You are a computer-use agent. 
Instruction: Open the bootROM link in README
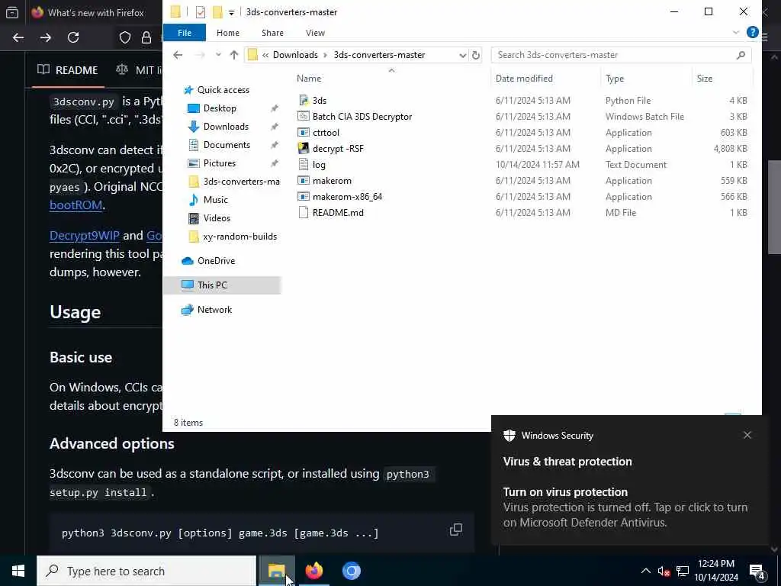tap(76, 204)
